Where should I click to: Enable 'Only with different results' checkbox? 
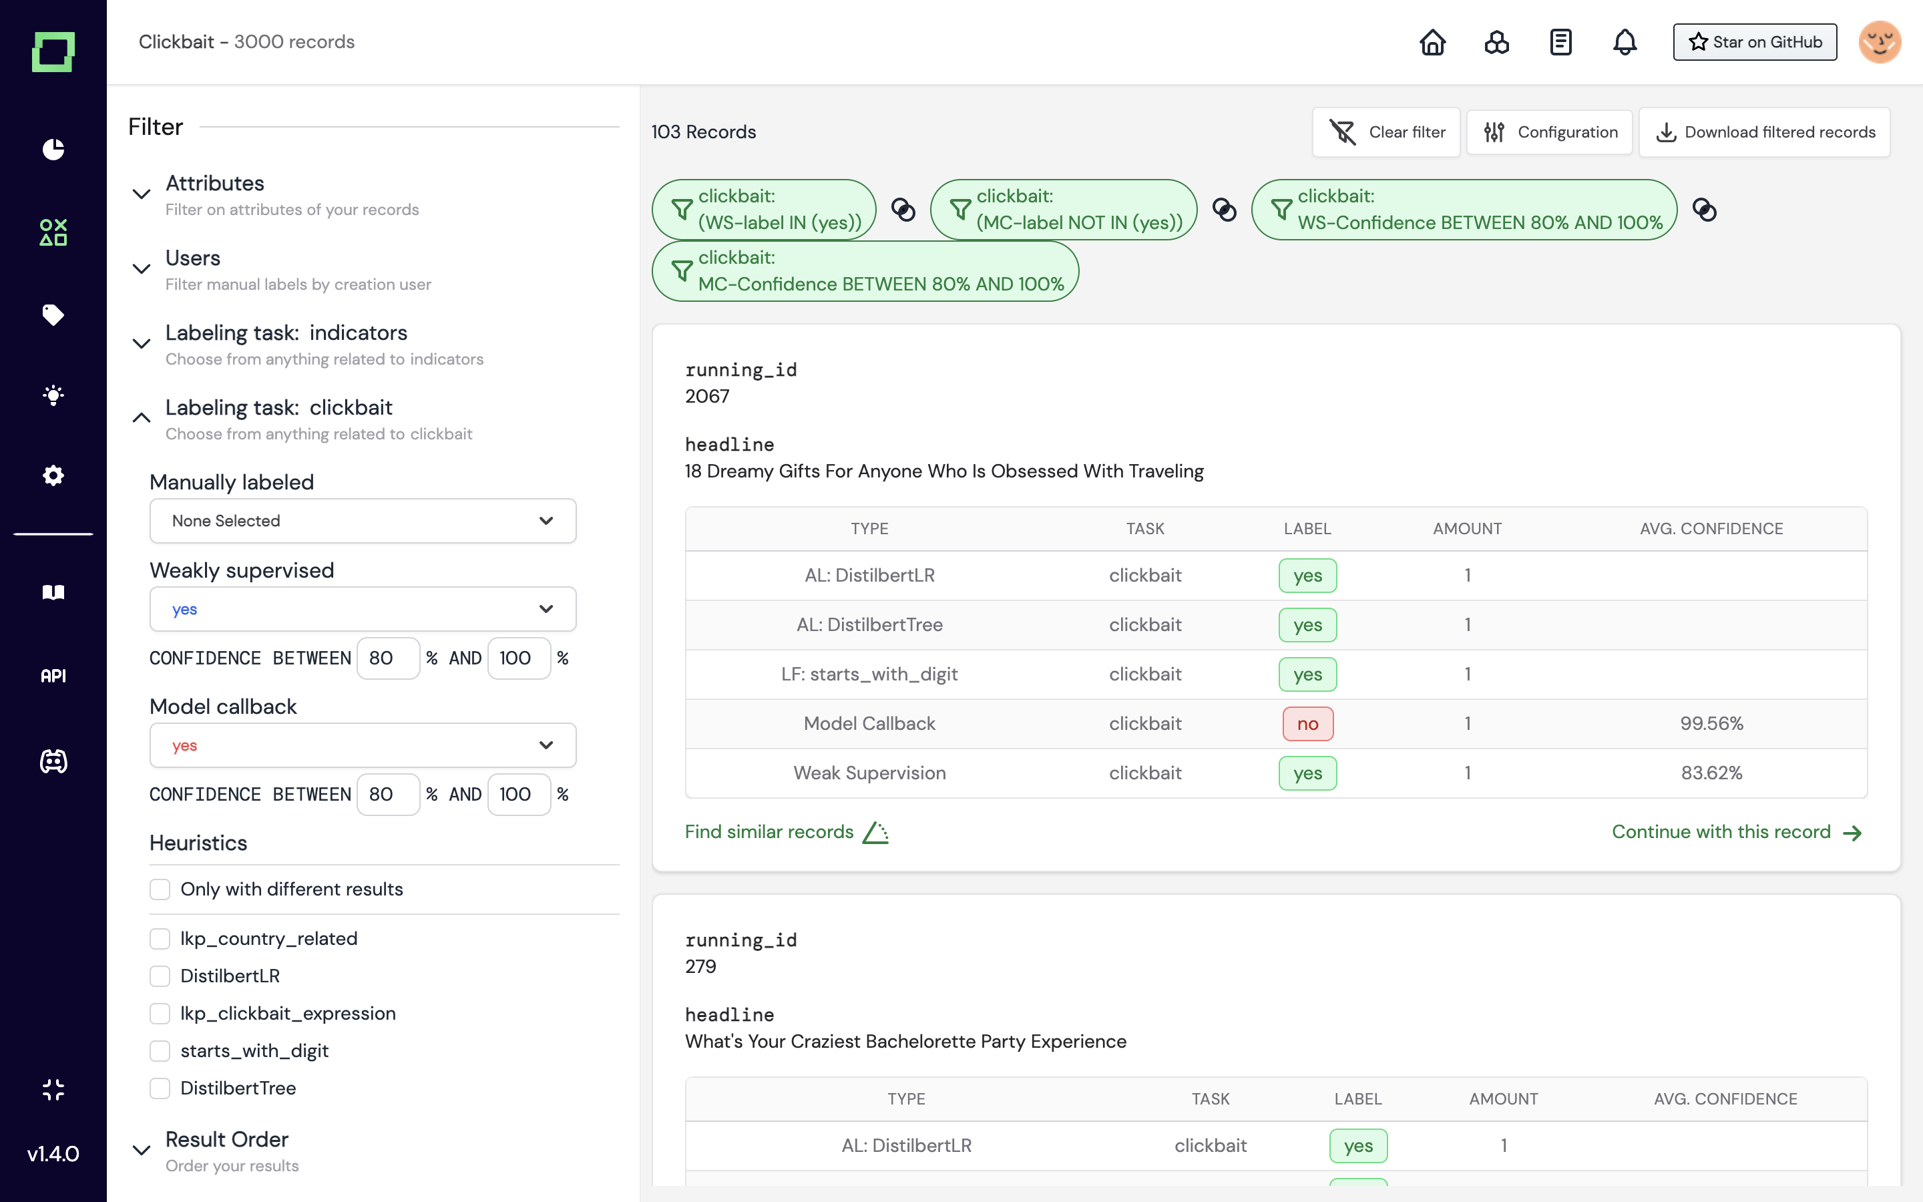click(x=160, y=889)
